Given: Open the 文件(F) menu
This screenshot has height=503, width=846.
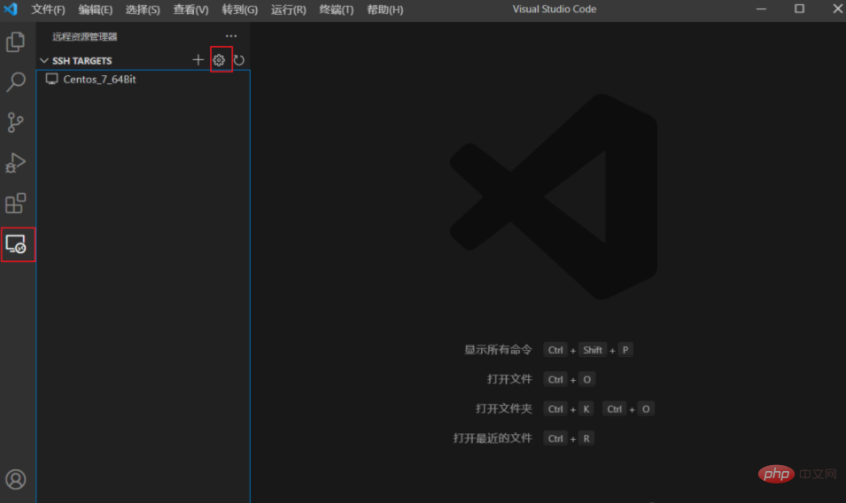Looking at the screenshot, I should tap(48, 10).
